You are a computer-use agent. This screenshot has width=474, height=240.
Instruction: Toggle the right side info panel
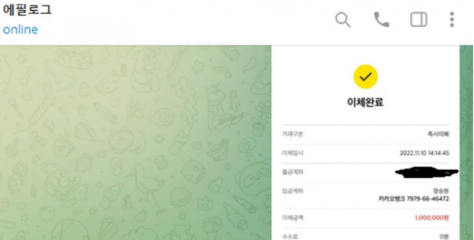point(419,20)
